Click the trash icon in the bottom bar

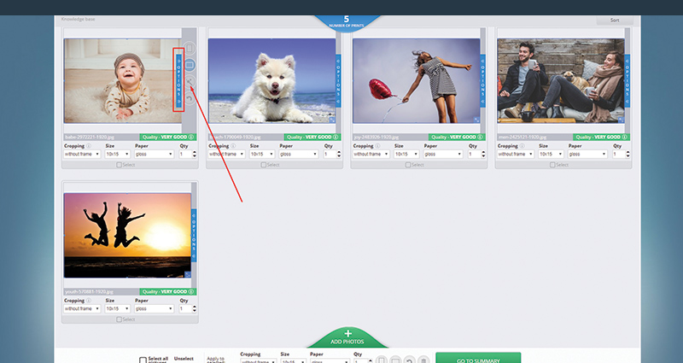click(423, 360)
